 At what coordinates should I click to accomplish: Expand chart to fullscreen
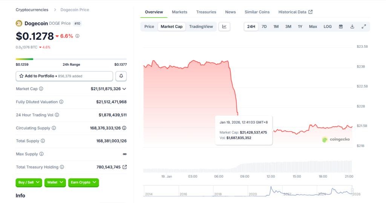click(364, 27)
